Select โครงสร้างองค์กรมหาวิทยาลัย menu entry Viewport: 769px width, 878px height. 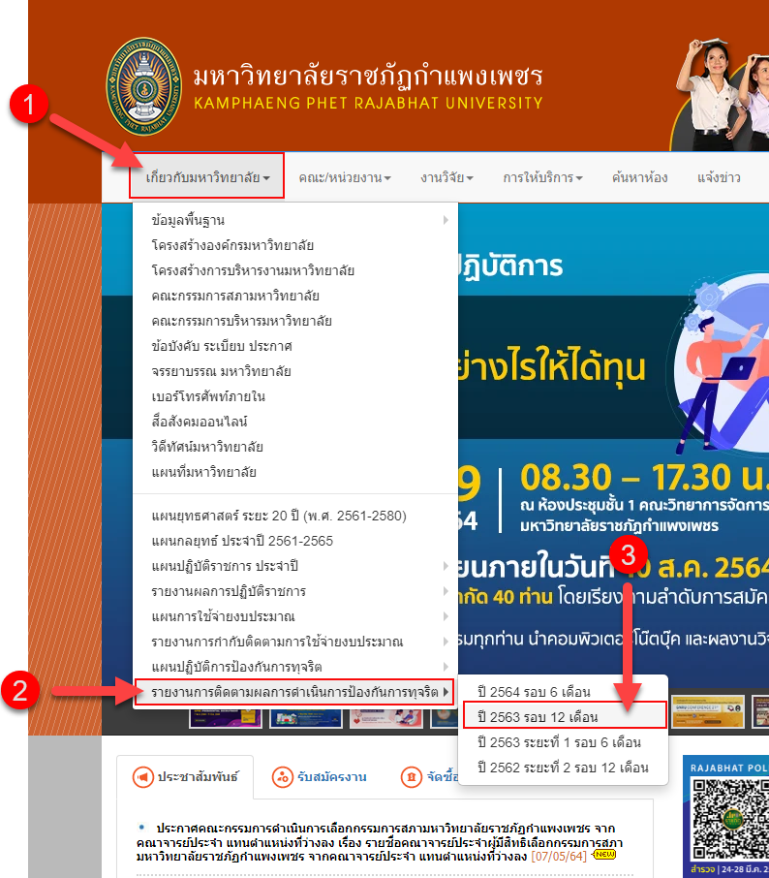coord(295,245)
